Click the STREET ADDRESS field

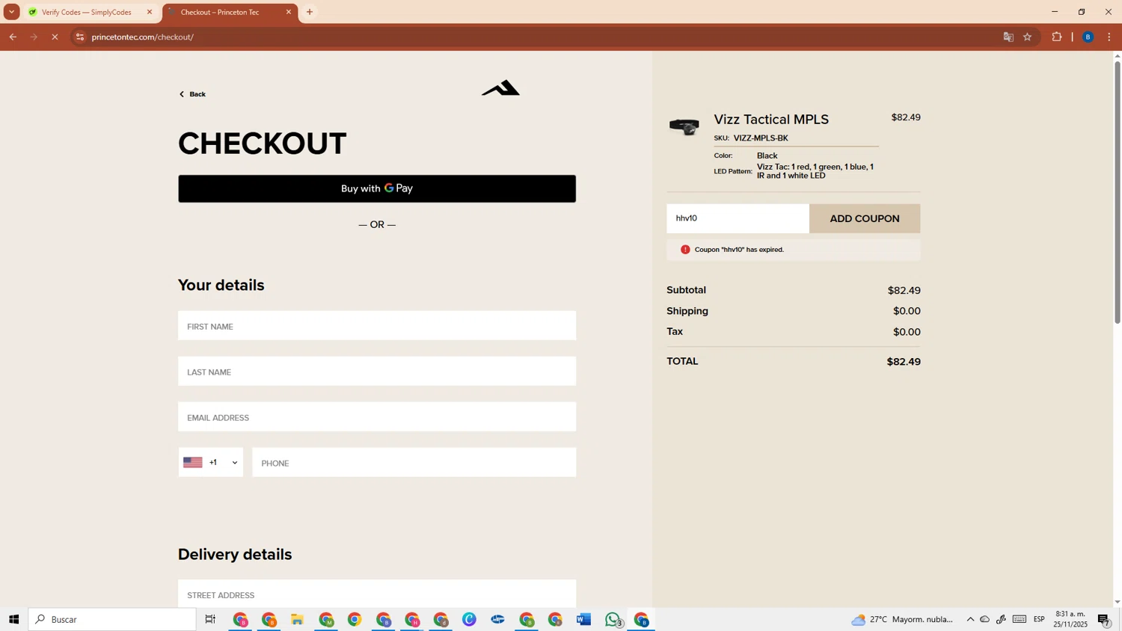pyautogui.click(x=377, y=594)
